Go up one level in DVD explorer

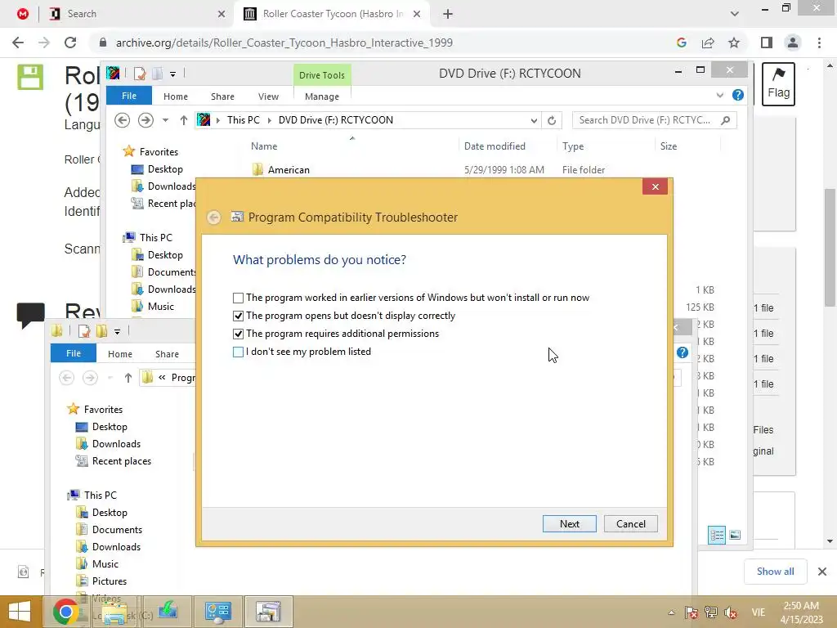tap(184, 120)
